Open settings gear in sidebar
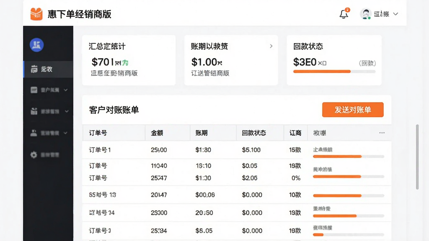429x241 pixels. [34, 155]
